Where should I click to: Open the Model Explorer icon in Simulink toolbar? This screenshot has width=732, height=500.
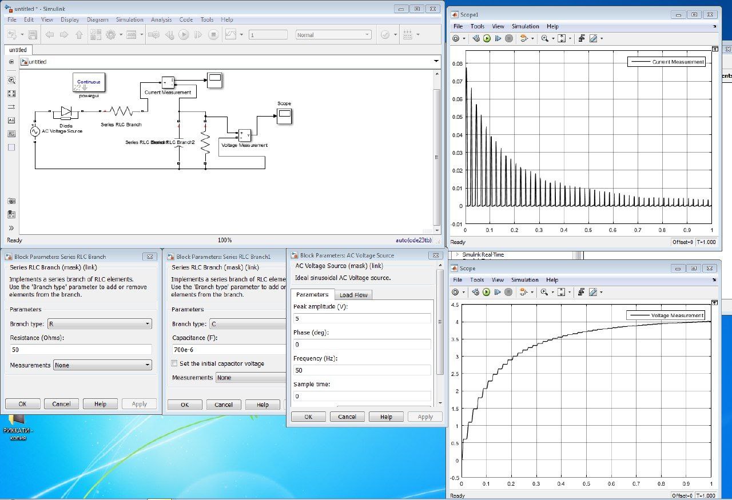tap(131, 35)
